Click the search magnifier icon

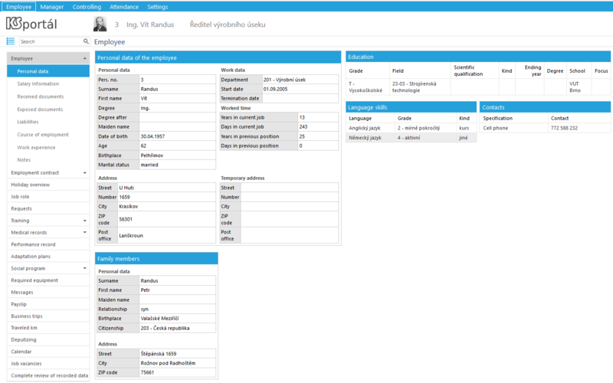[x=86, y=41]
